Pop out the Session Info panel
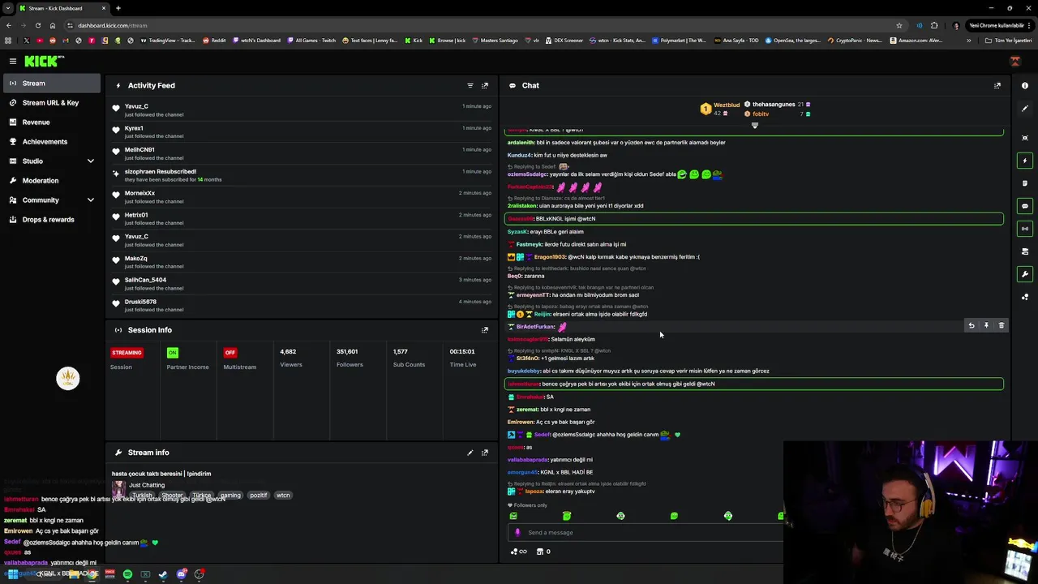Screen dimensions: 1038x584 [485, 330]
